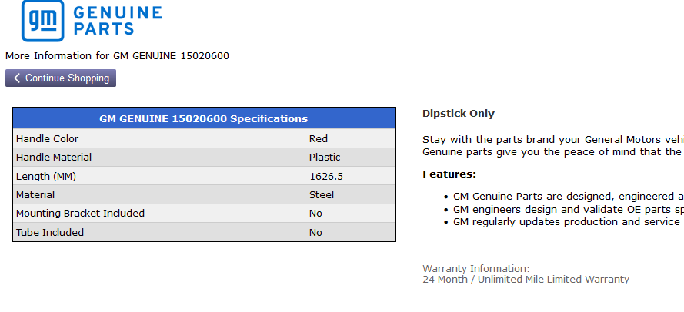Select the Mounting Bracket Included label

tap(81, 214)
